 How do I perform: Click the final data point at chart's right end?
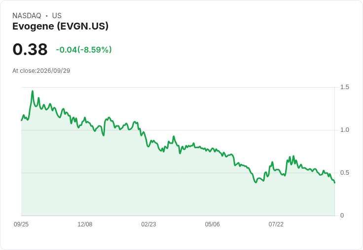click(x=334, y=183)
